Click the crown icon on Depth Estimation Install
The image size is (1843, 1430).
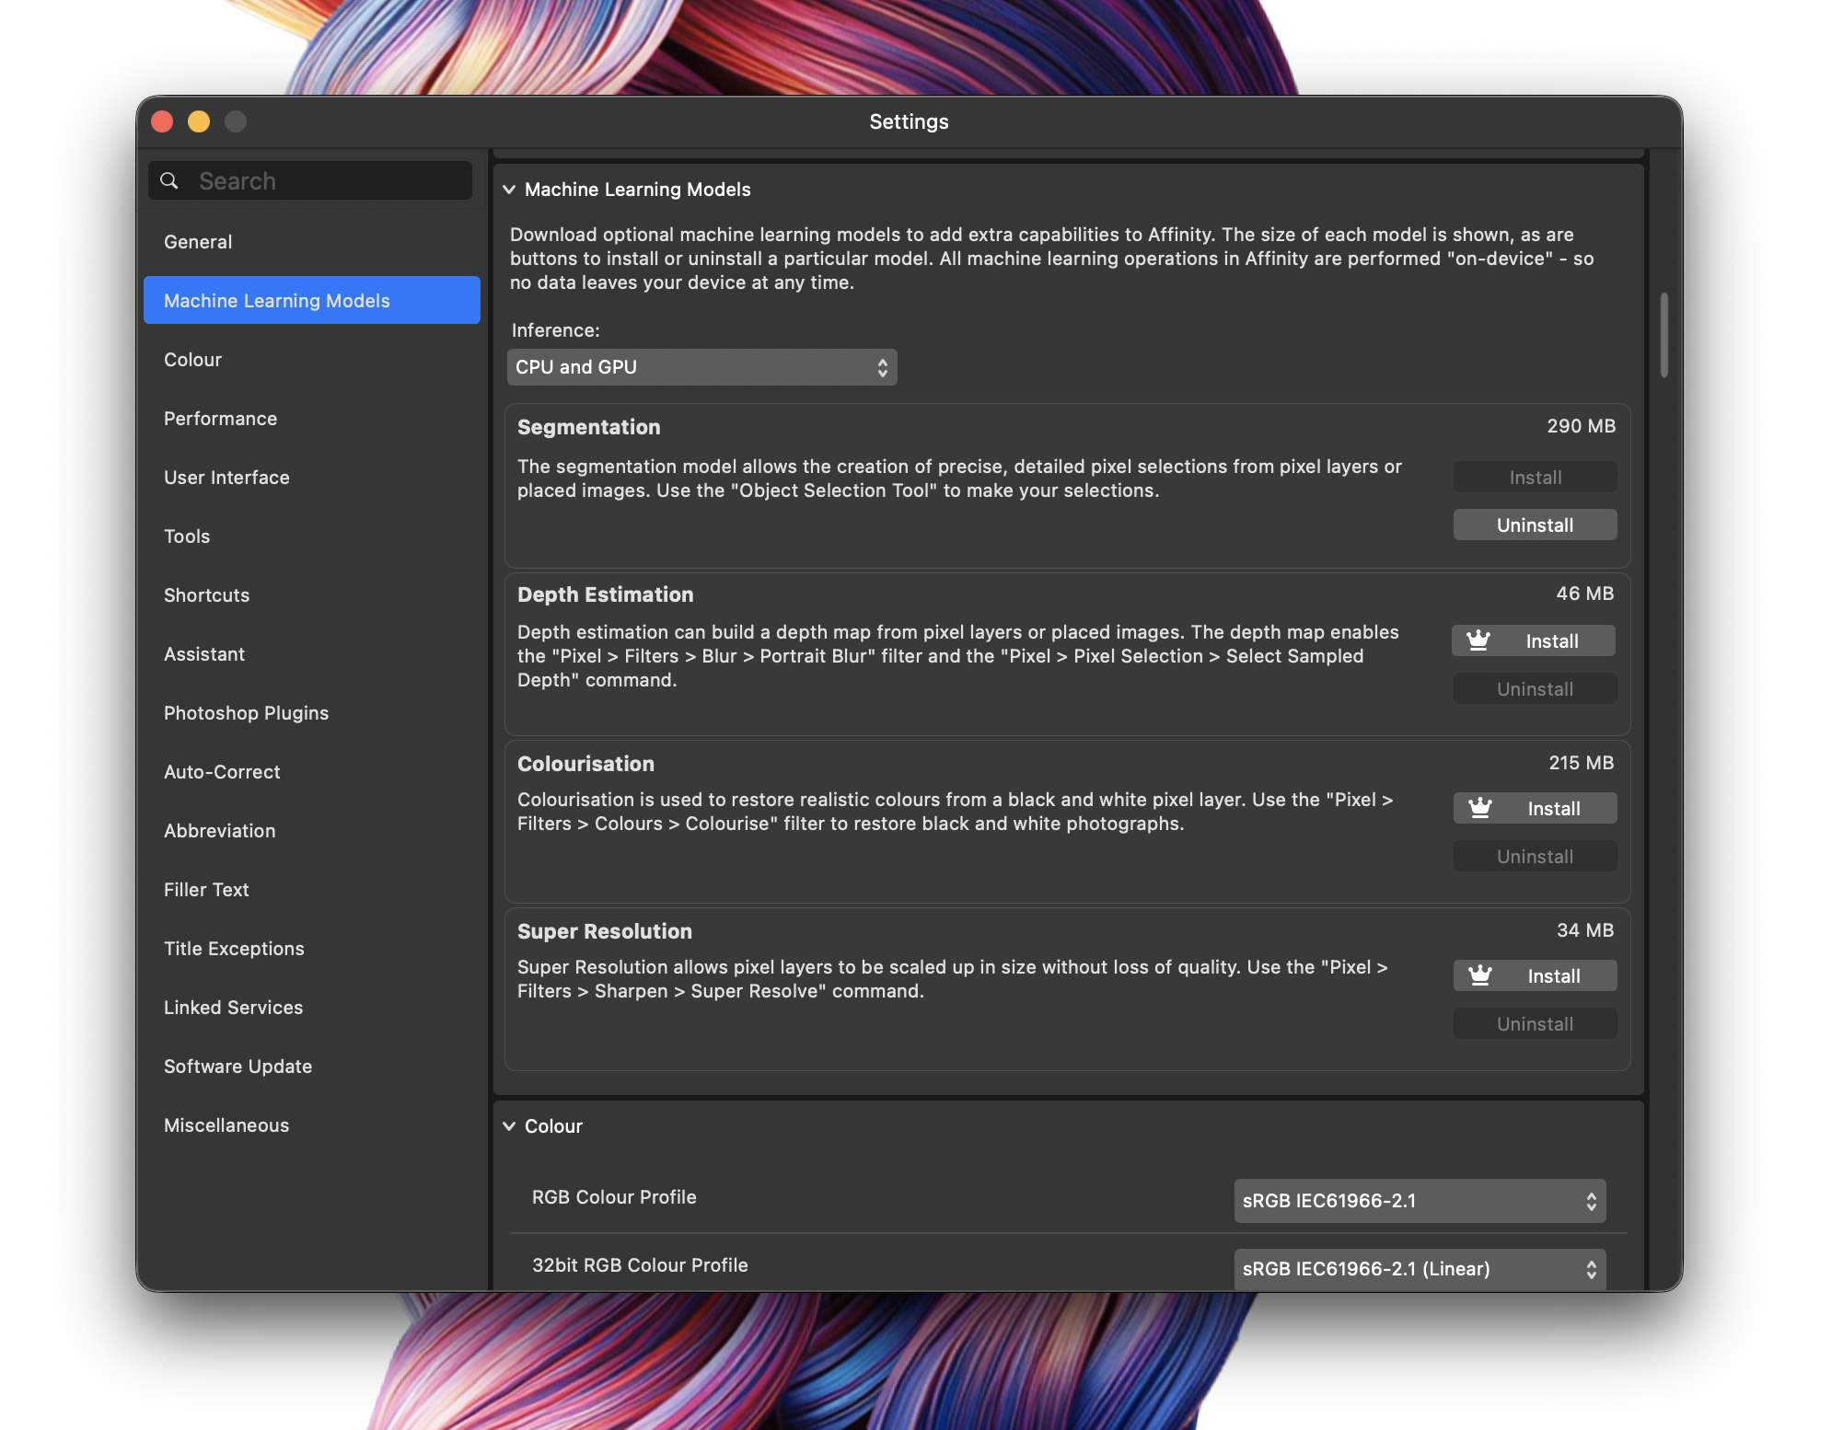click(x=1478, y=640)
